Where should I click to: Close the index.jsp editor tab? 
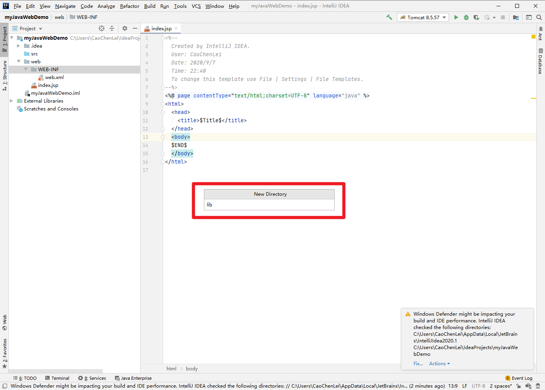pos(176,28)
